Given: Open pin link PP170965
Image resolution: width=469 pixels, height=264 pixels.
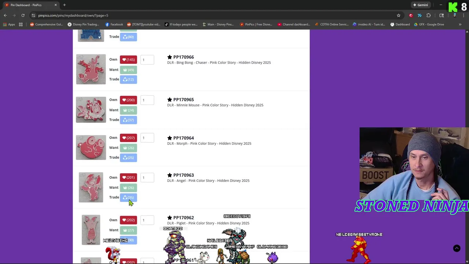Looking at the screenshot, I should (184, 100).
